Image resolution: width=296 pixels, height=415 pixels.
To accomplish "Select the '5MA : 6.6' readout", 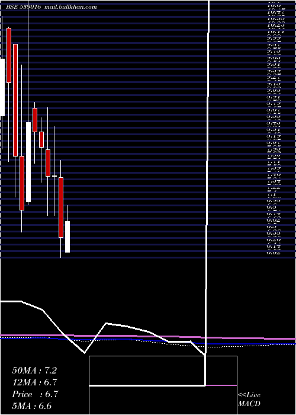I will (32, 406).
